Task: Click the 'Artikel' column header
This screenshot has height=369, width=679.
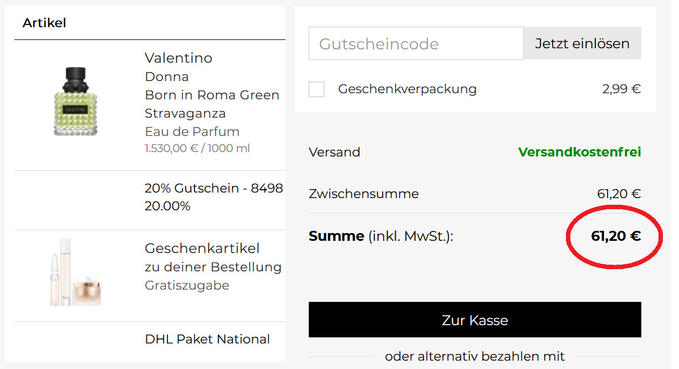Action: (44, 23)
